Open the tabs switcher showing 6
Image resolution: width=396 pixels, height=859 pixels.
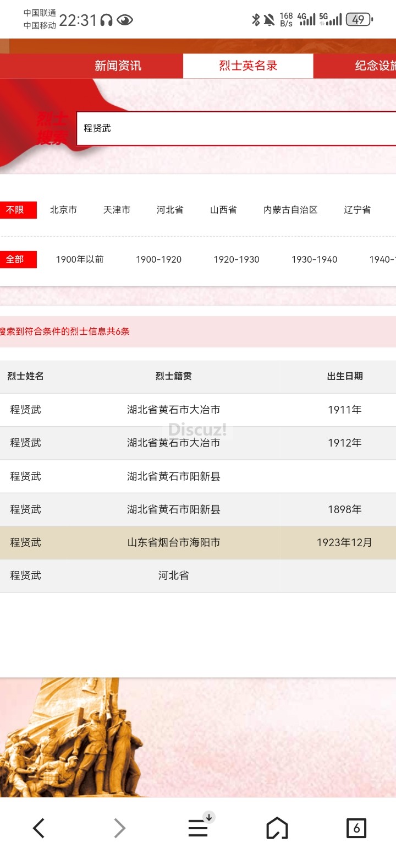point(356,828)
